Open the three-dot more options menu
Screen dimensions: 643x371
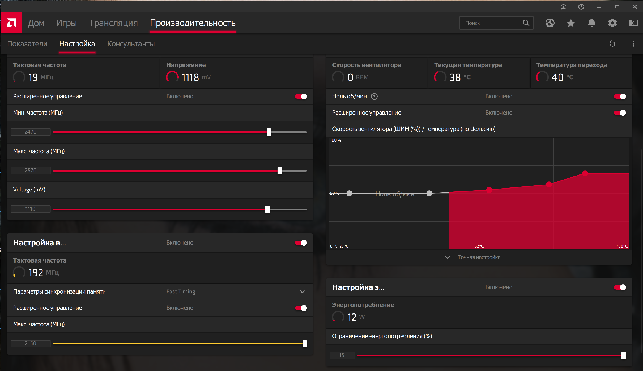coord(633,44)
